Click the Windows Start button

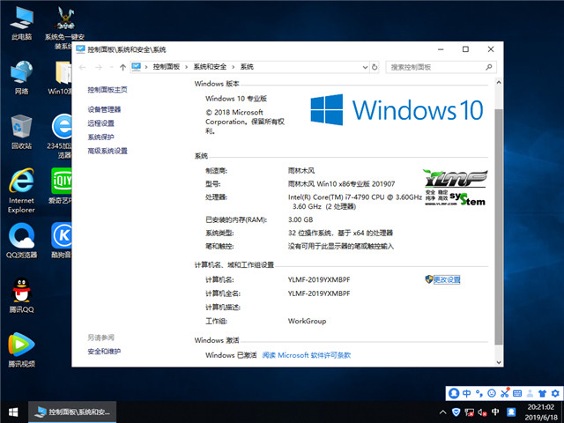(14, 412)
